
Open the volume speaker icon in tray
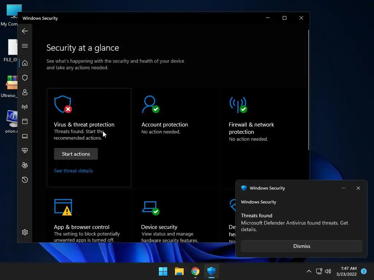pyautogui.click(x=328, y=271)
